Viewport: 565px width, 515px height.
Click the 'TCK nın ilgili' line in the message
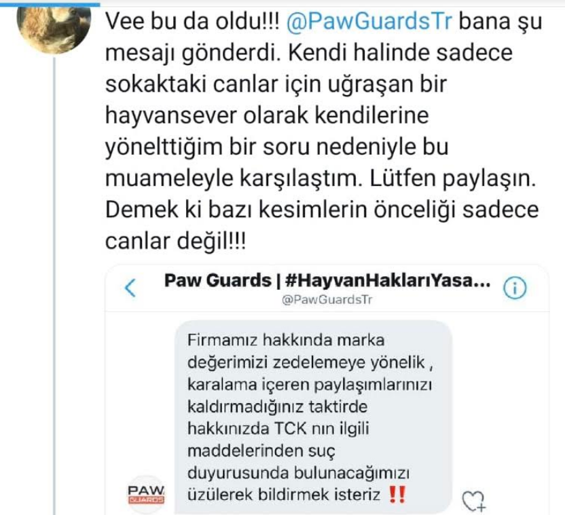pos(322,429)
